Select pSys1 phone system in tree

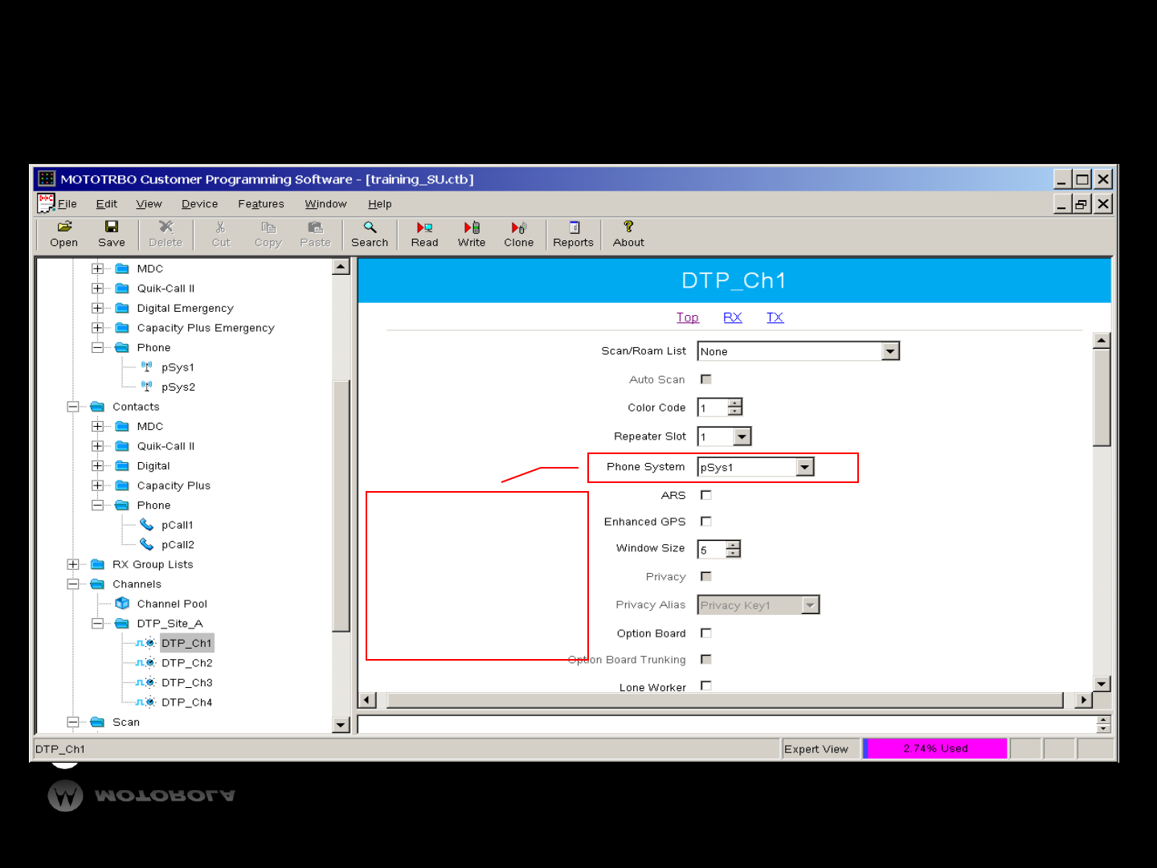[178, 367]
